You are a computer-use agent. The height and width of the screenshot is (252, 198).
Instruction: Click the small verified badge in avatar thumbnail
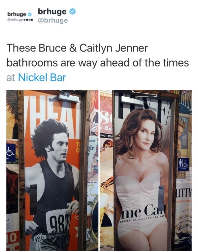pyautogui.click(x=30, y=14)
